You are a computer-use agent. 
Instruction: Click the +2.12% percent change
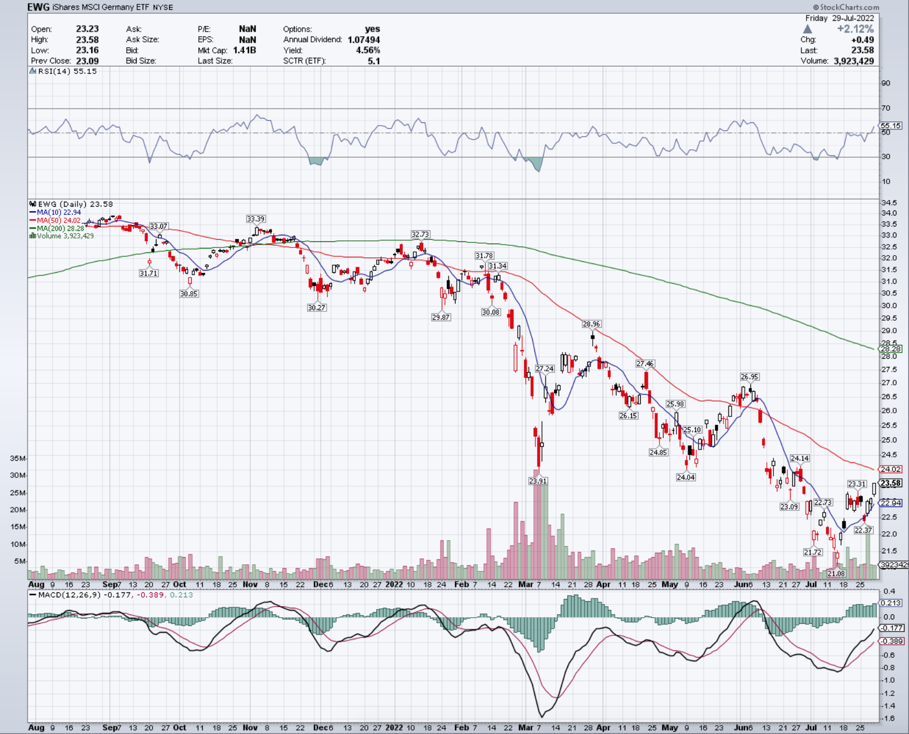[856, 29]
